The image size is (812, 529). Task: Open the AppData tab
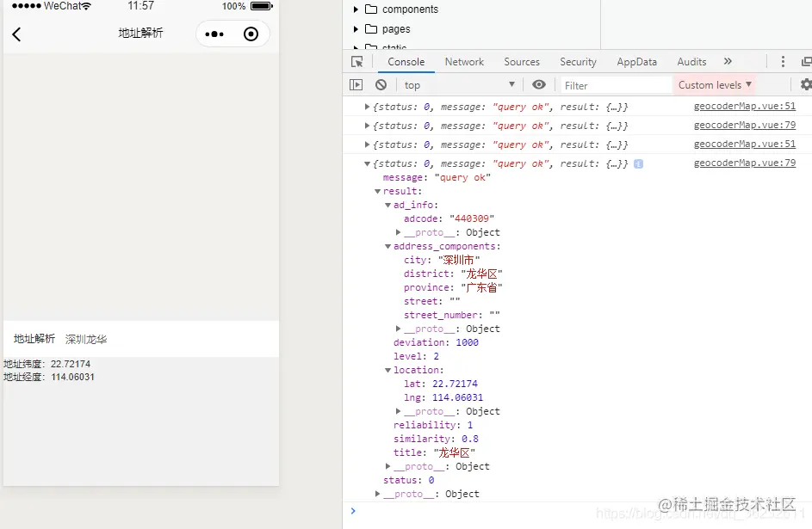click(x=636, y=62)
